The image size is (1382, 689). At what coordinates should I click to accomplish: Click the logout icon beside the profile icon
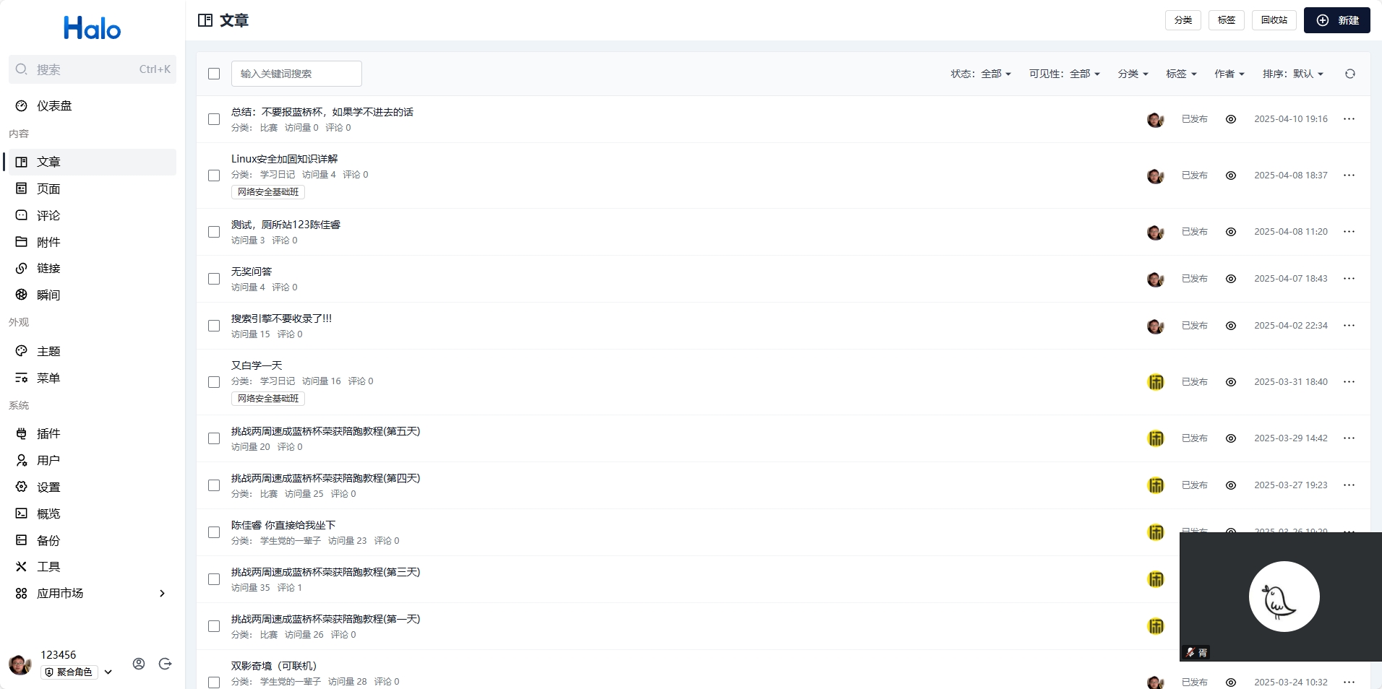tap(165, 664)
